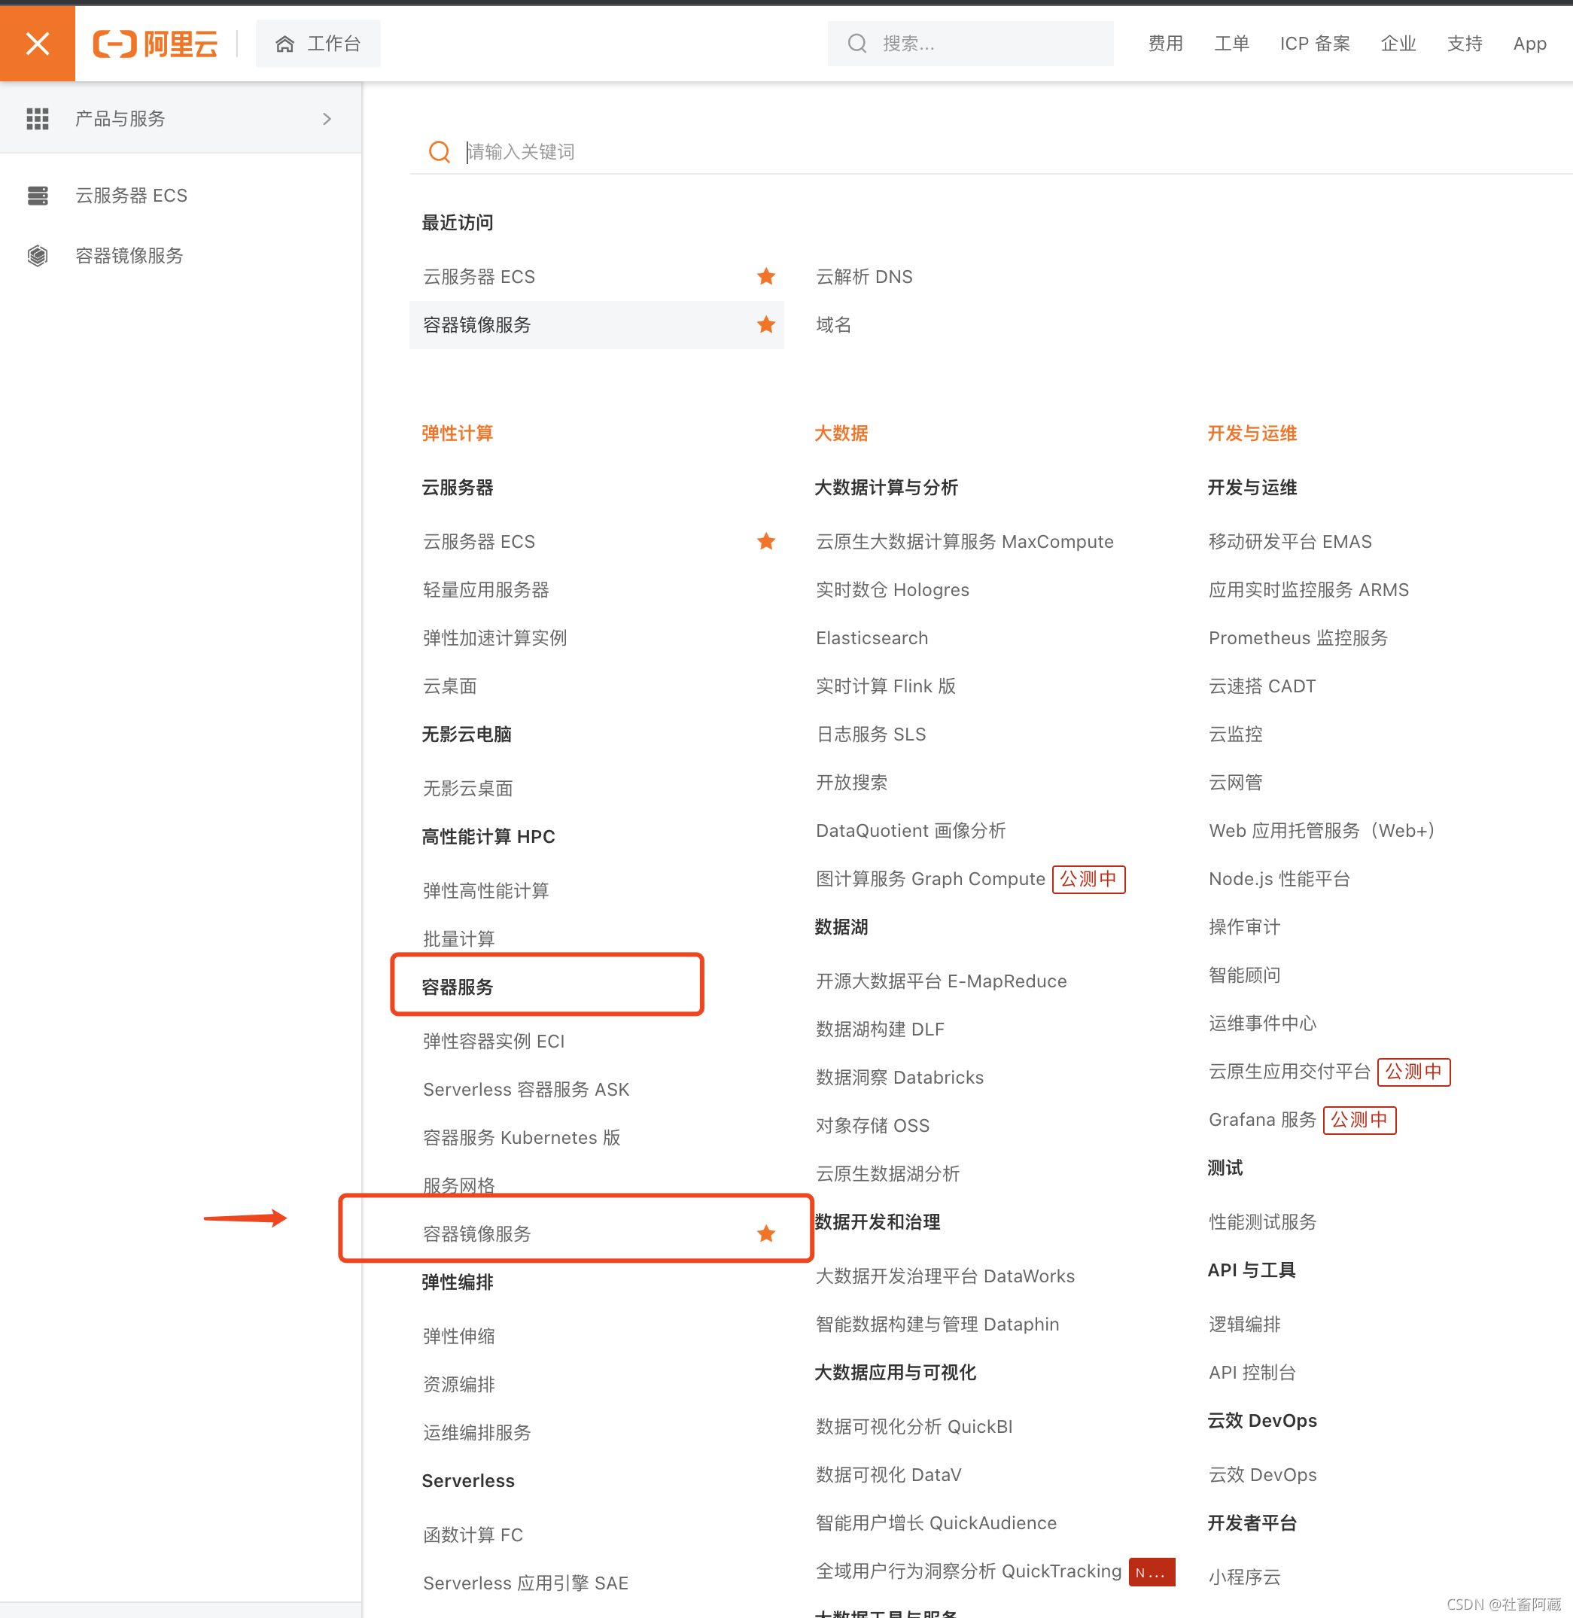Open 移动研发平台 EMAS
Viewport: 1573px width, 1618px height.
coord(1289,542)
